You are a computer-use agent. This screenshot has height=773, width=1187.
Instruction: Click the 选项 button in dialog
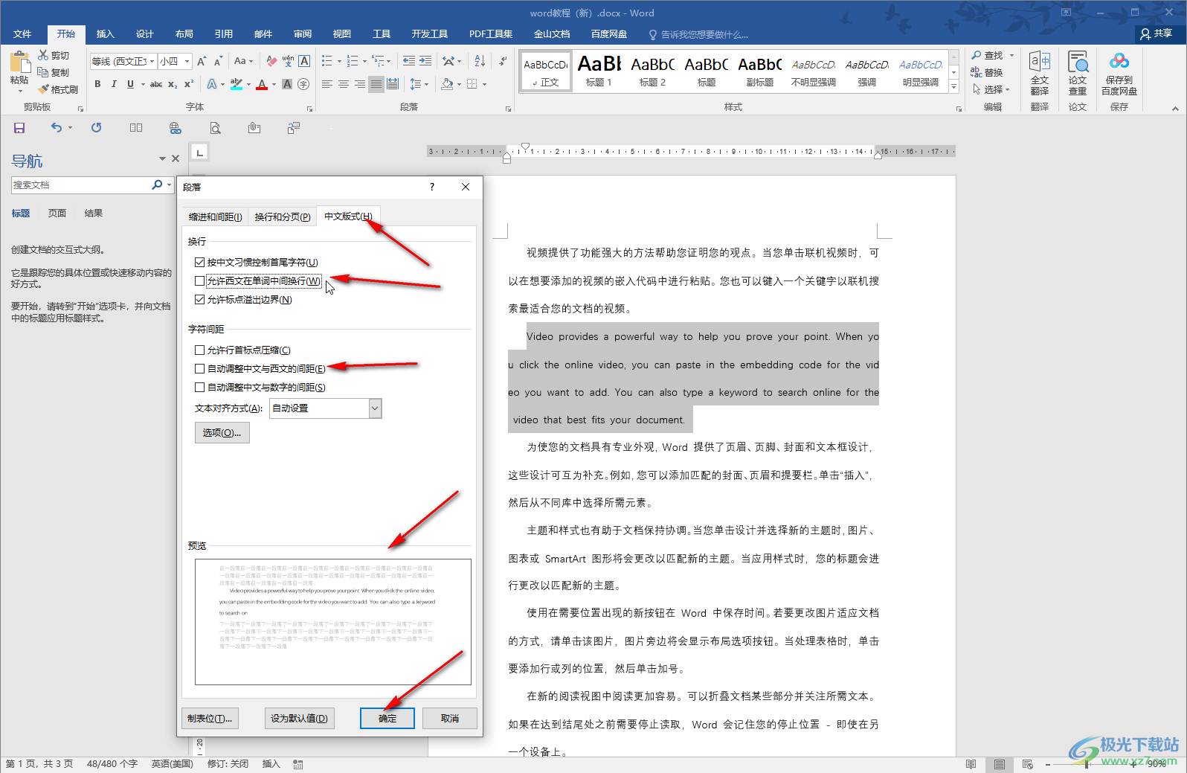222,432
